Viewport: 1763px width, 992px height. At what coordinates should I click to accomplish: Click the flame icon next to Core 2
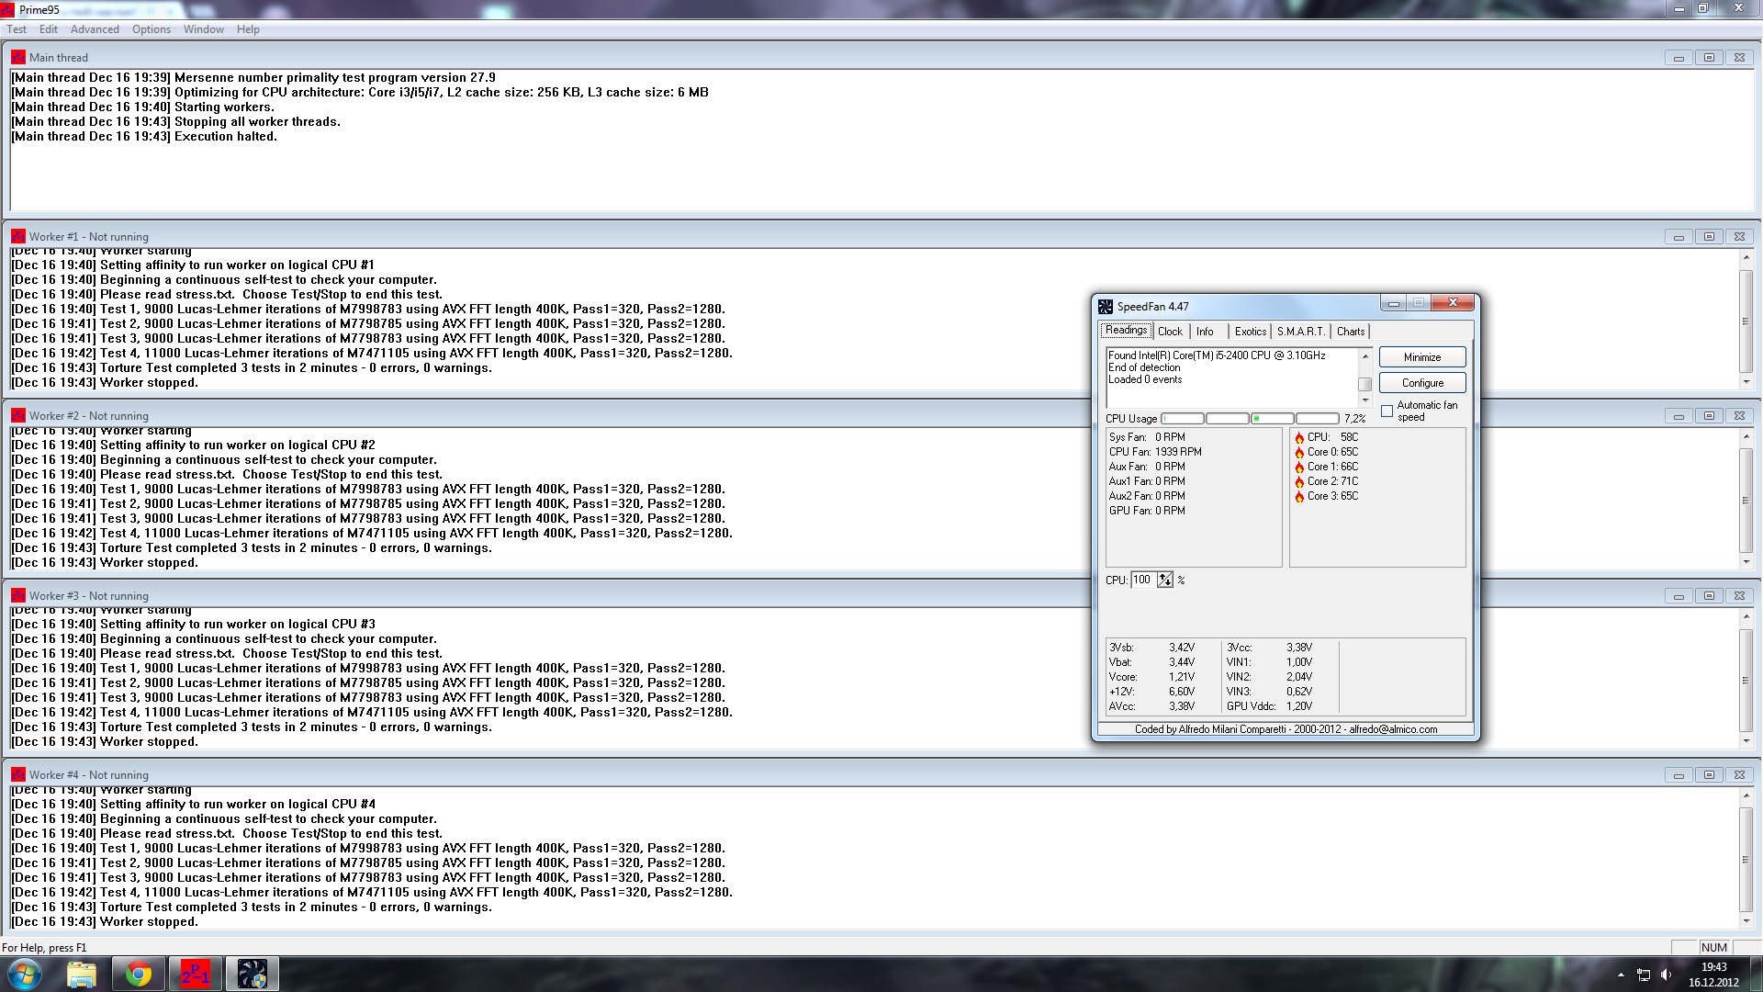1299,481
